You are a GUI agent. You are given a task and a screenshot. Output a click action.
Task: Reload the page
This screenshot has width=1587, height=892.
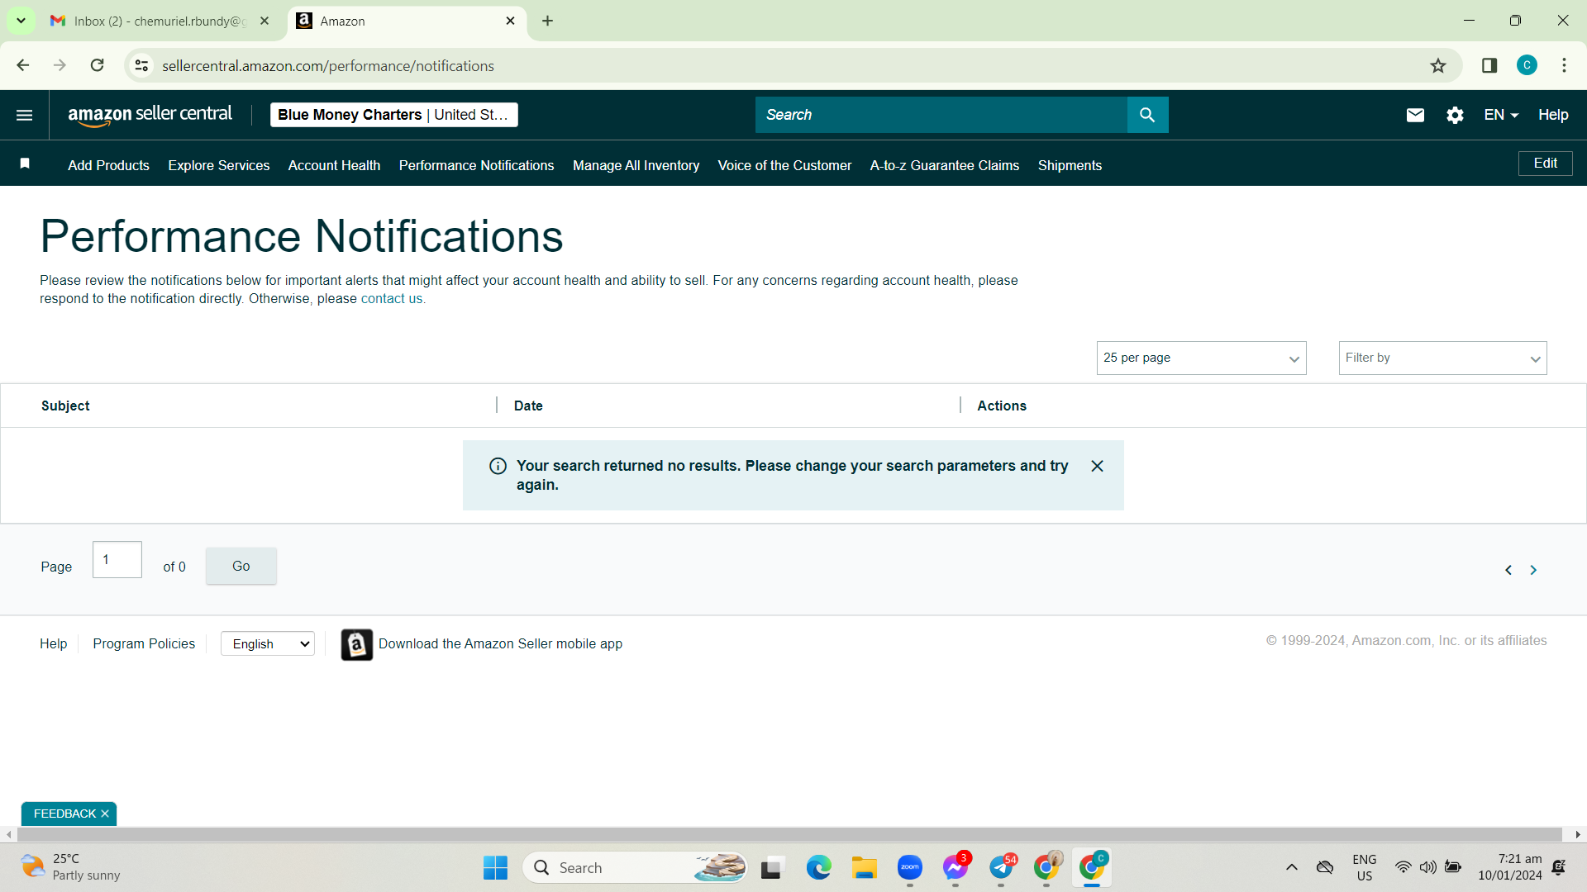coord(97,65)
